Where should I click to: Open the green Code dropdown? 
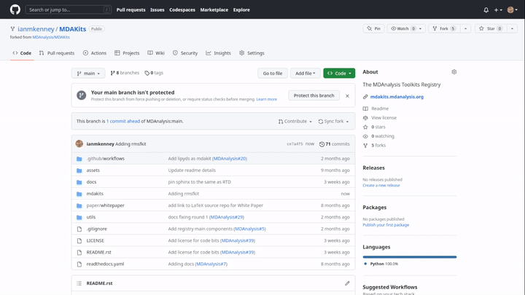(x=339, y=74)
